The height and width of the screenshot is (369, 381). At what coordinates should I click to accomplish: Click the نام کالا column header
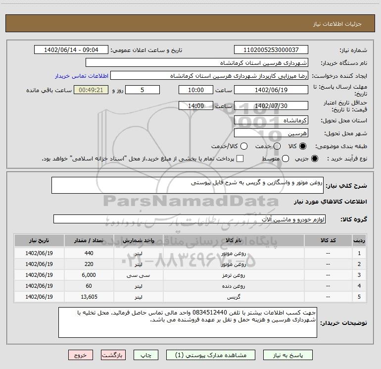point(234,240)
